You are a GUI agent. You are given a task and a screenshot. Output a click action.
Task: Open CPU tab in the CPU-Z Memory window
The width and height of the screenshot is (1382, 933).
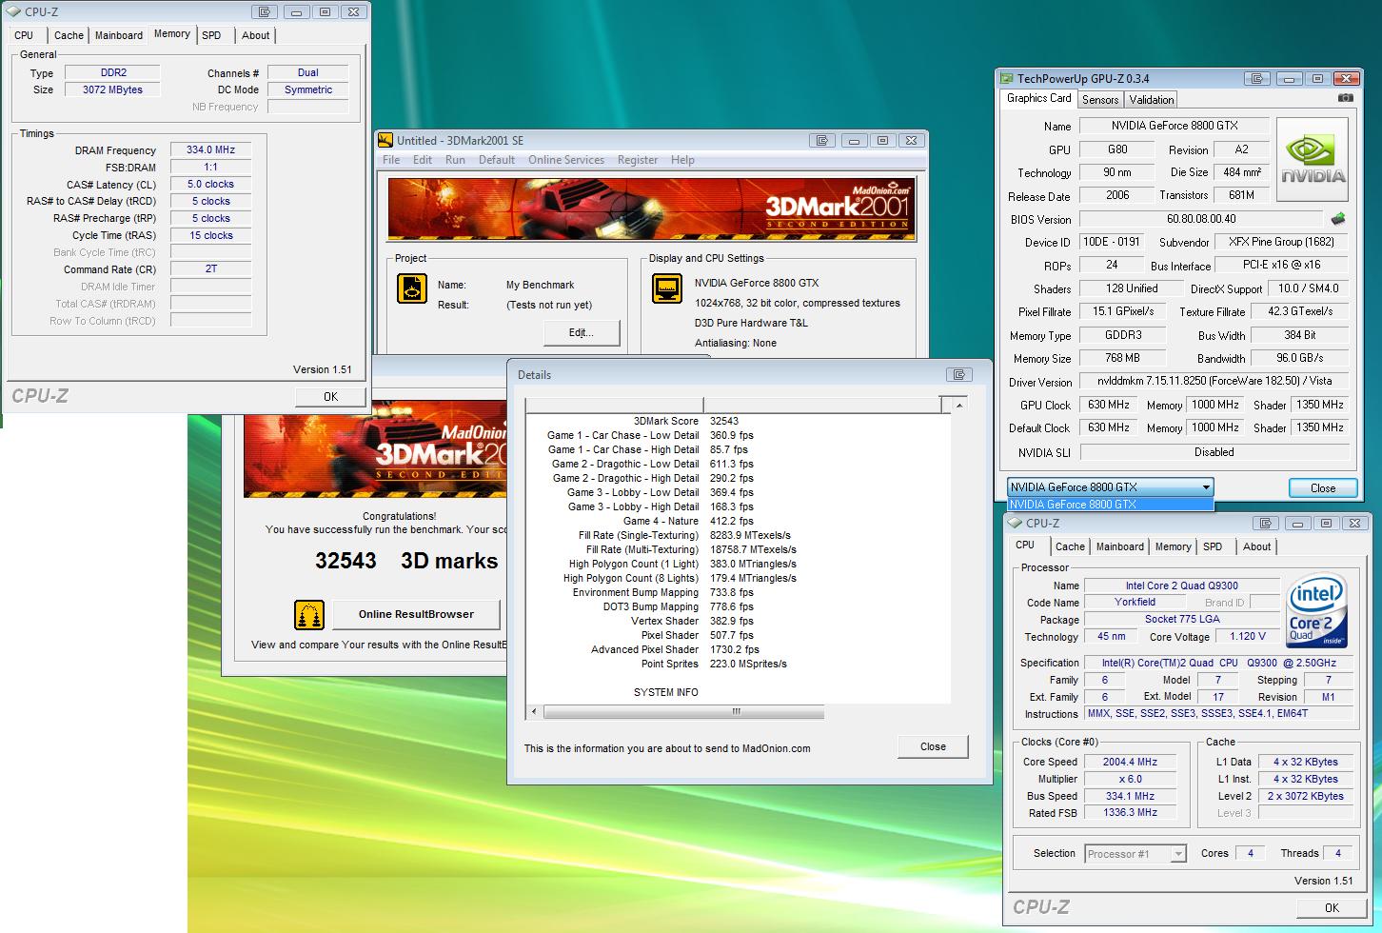tap(24, 35)
